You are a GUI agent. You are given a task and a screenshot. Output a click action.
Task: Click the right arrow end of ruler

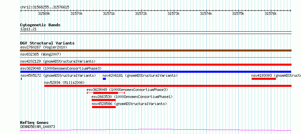pos(290,11)
